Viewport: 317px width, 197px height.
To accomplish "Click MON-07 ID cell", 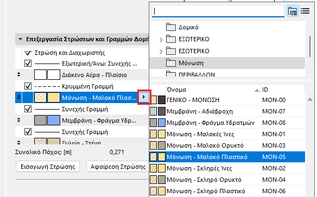I will (274, 111).
